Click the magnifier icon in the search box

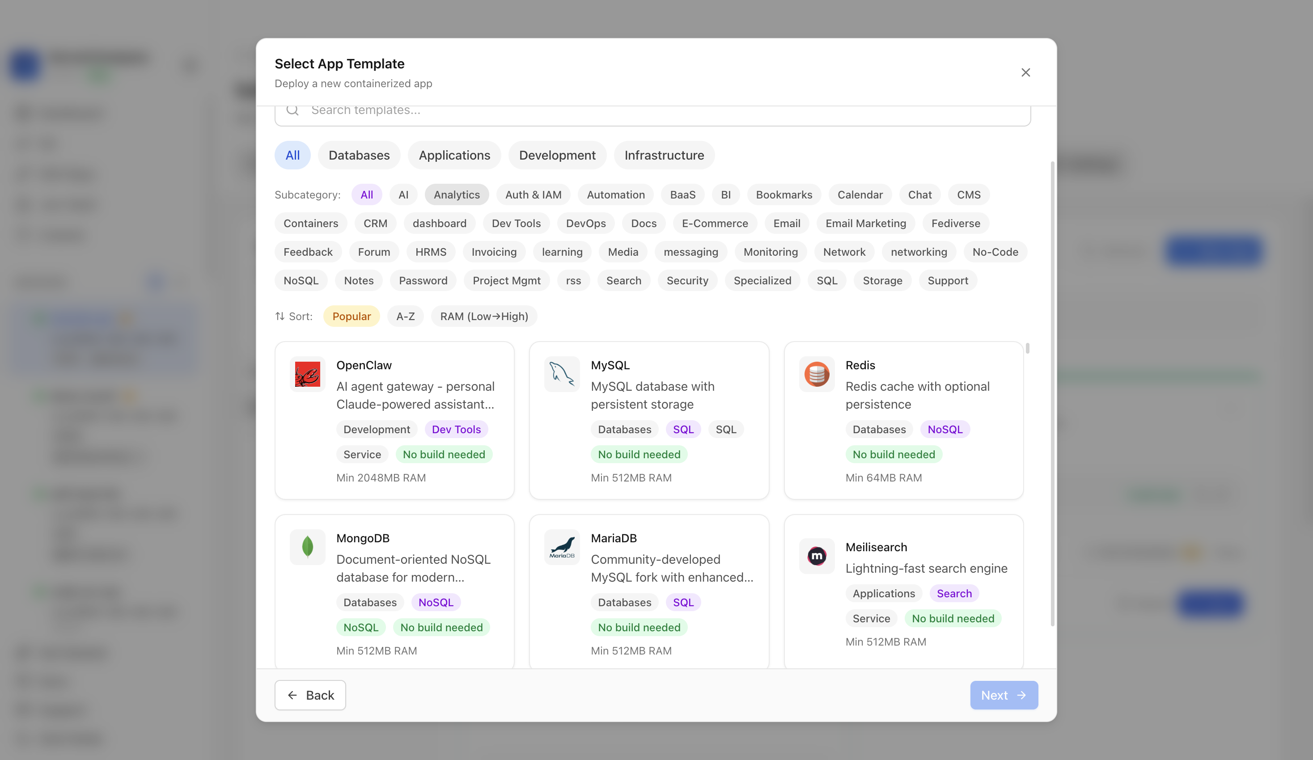pyautogui.click(x=292, y=110)
